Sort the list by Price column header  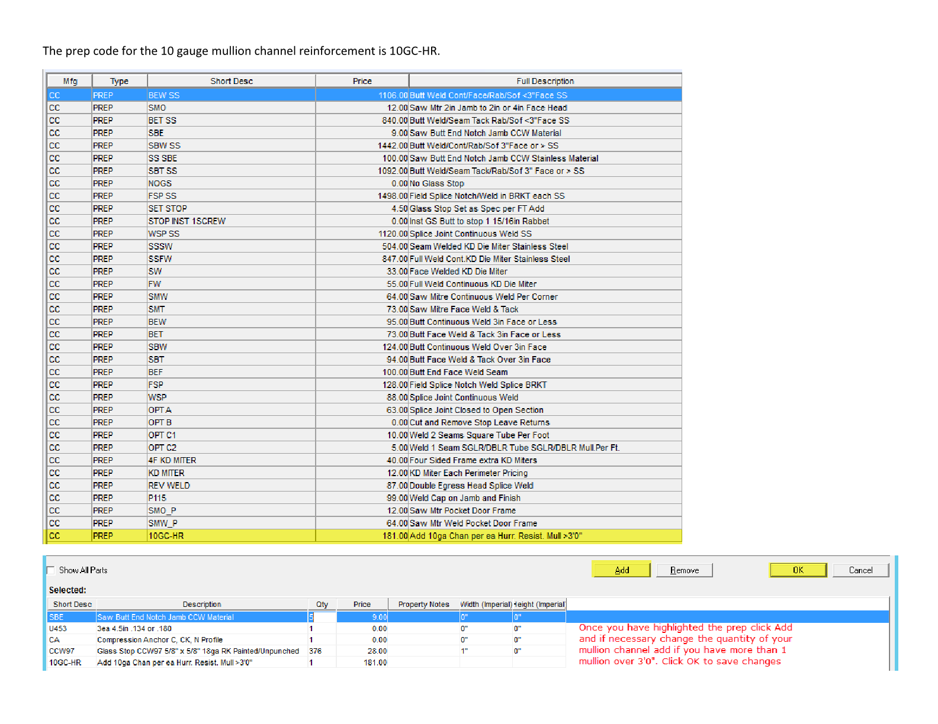362,81
